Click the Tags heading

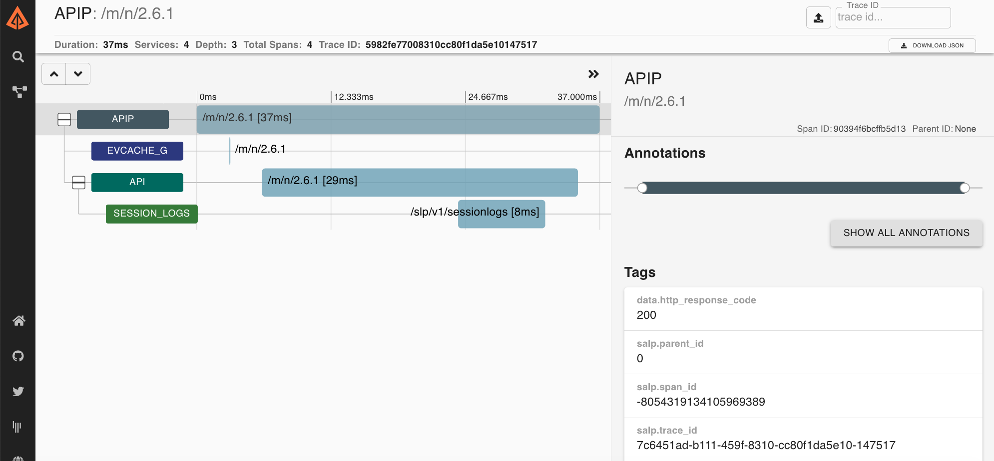coord(640,272)
